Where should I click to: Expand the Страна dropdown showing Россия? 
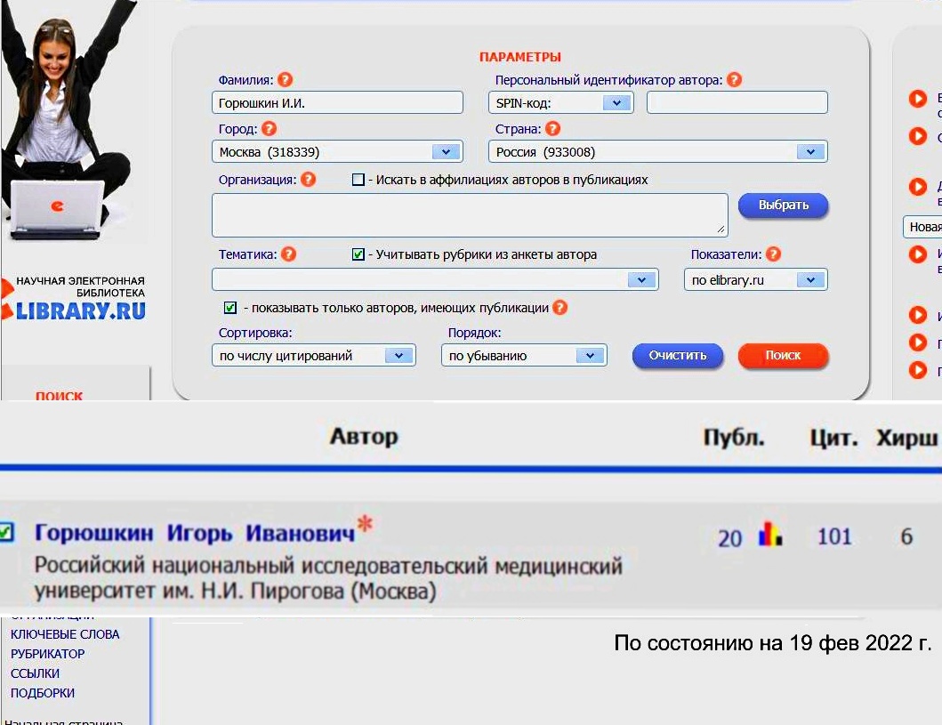tap(809, 152)
